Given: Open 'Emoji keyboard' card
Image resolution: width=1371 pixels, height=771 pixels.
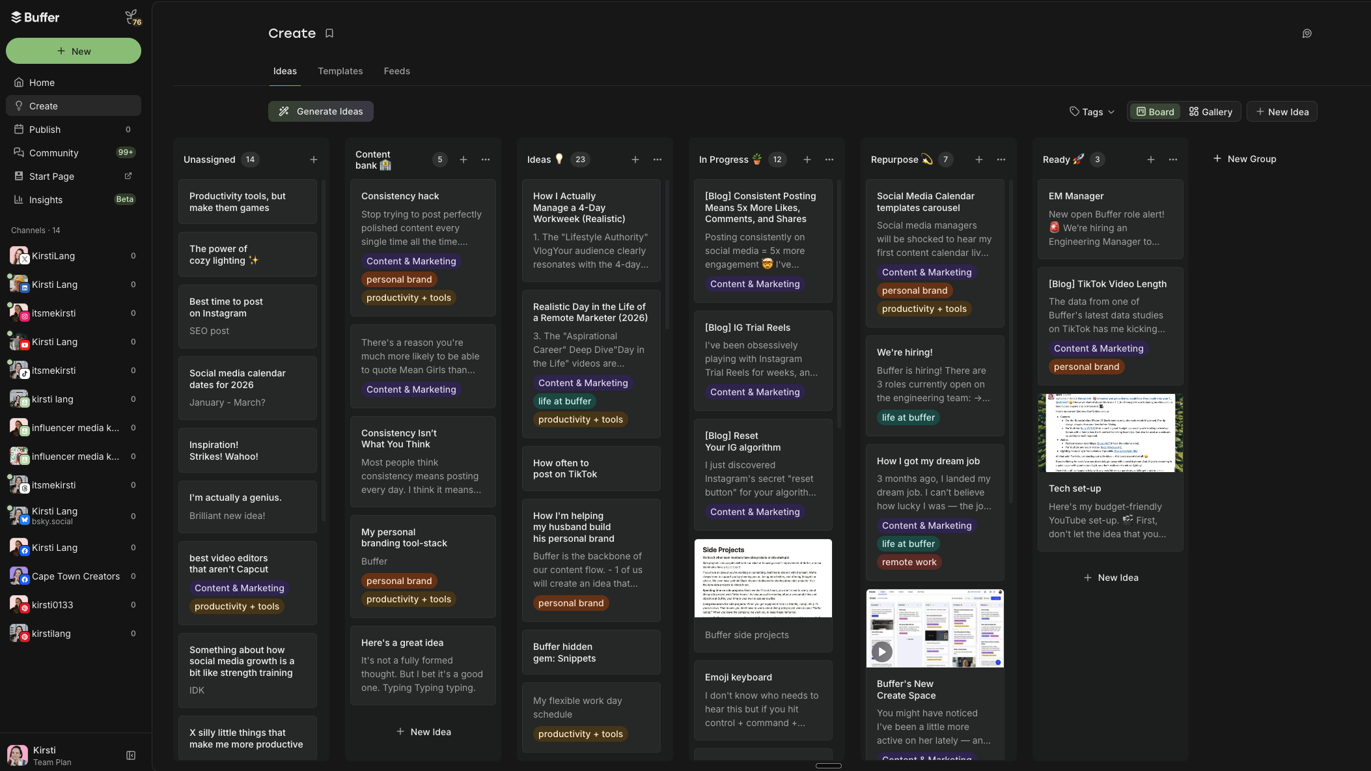Looking at the screenshot, I should (763, 701).
